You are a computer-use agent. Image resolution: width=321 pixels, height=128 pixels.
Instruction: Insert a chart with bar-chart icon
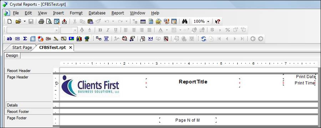79,39
